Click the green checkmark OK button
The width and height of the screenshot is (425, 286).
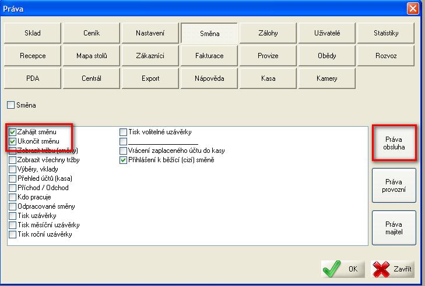point(343,269)
